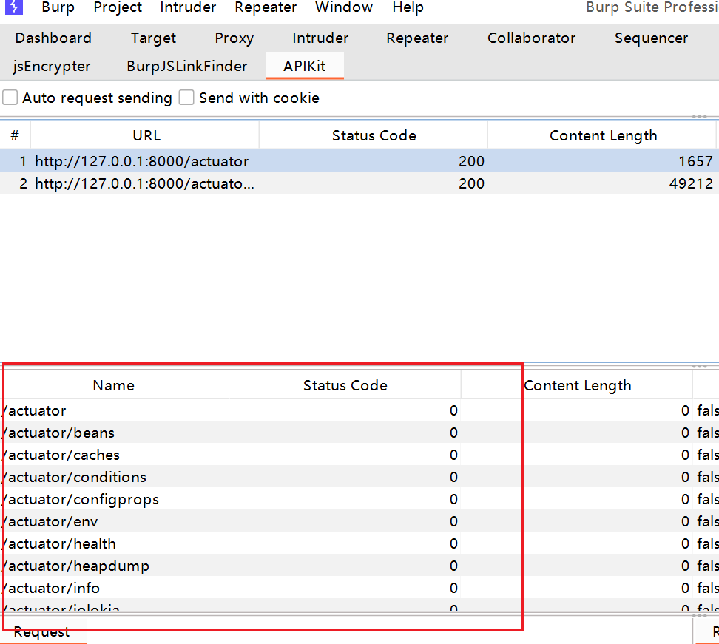719x644 pixels.
Task: Switch to the Repeater tab
Action: [x=416, y=38]
